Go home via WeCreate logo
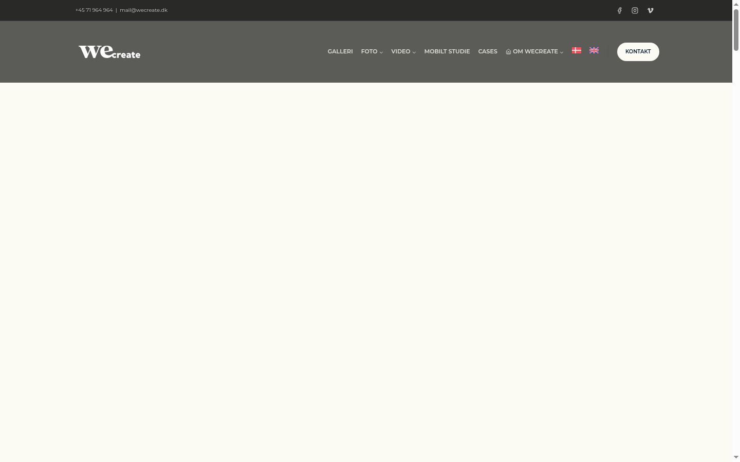 pos(109,52)
